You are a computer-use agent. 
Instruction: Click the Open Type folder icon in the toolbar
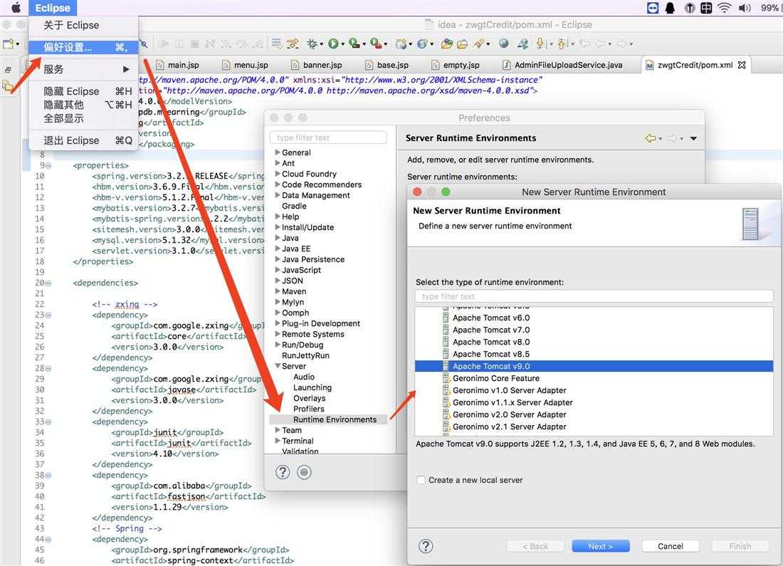(446, 44)
